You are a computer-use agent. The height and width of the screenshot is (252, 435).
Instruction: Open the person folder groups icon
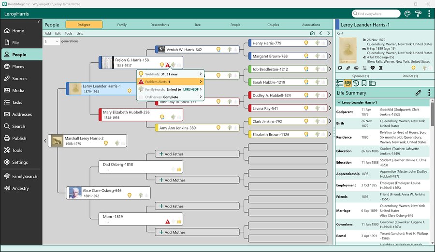pos(372,83)
